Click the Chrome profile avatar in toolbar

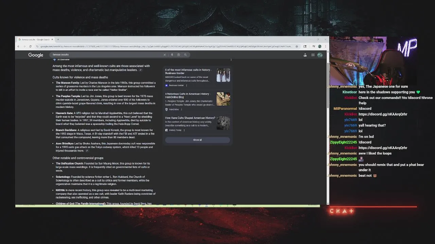320,46
